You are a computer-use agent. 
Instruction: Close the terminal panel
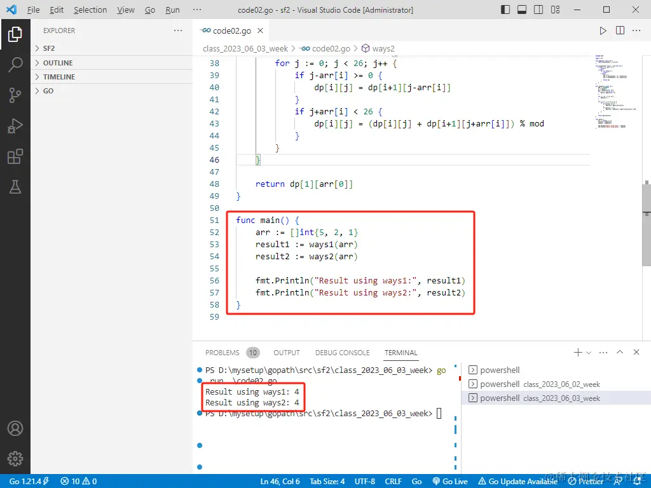636,352
